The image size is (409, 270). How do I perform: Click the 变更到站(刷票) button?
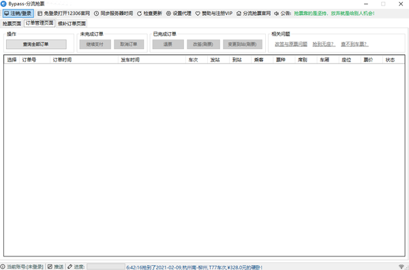point(243,44)
